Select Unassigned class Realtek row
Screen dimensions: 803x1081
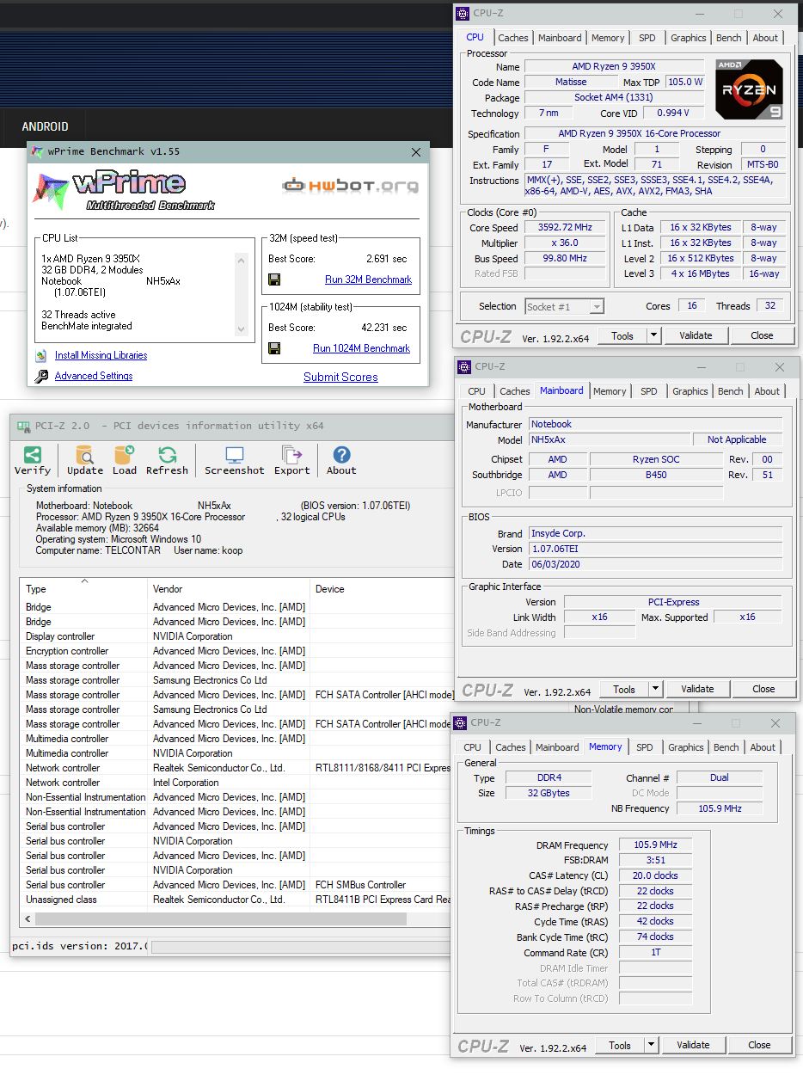click(236, 900)
